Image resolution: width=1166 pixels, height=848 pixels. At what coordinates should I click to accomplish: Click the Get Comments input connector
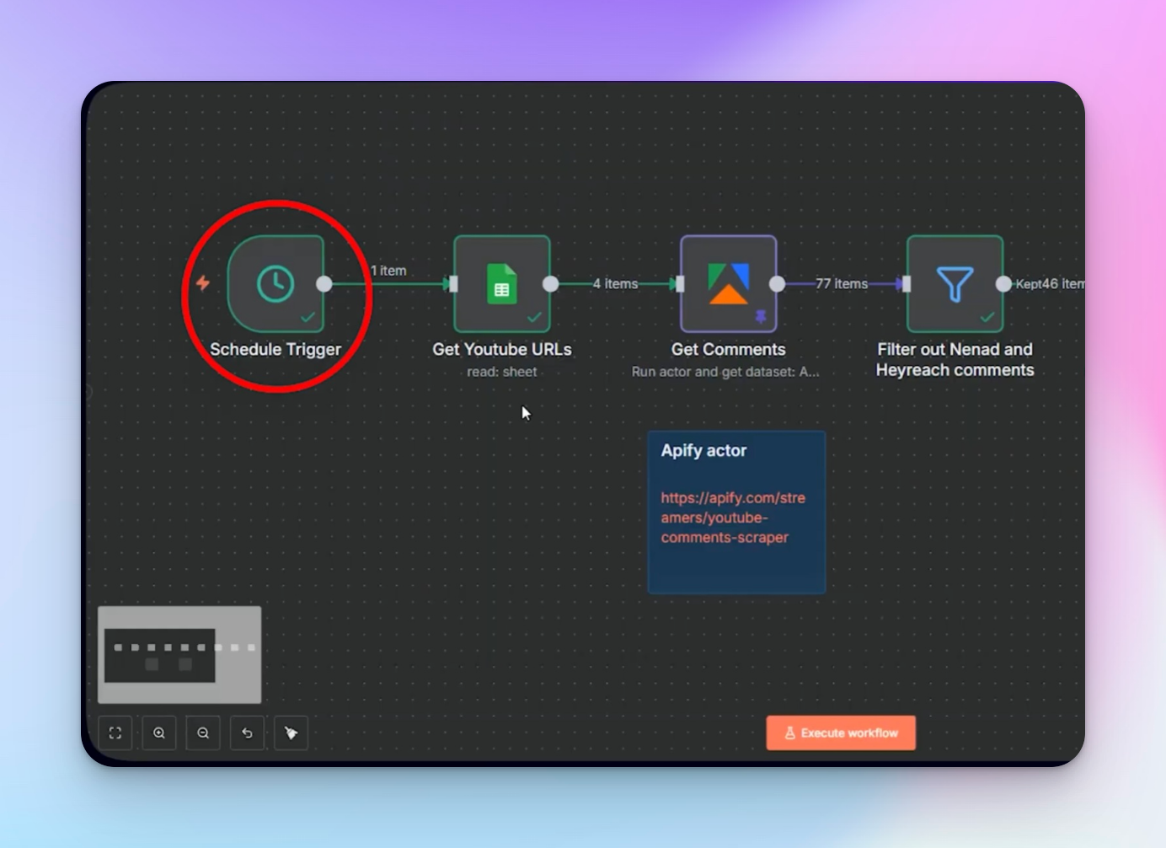pos(680,284)
